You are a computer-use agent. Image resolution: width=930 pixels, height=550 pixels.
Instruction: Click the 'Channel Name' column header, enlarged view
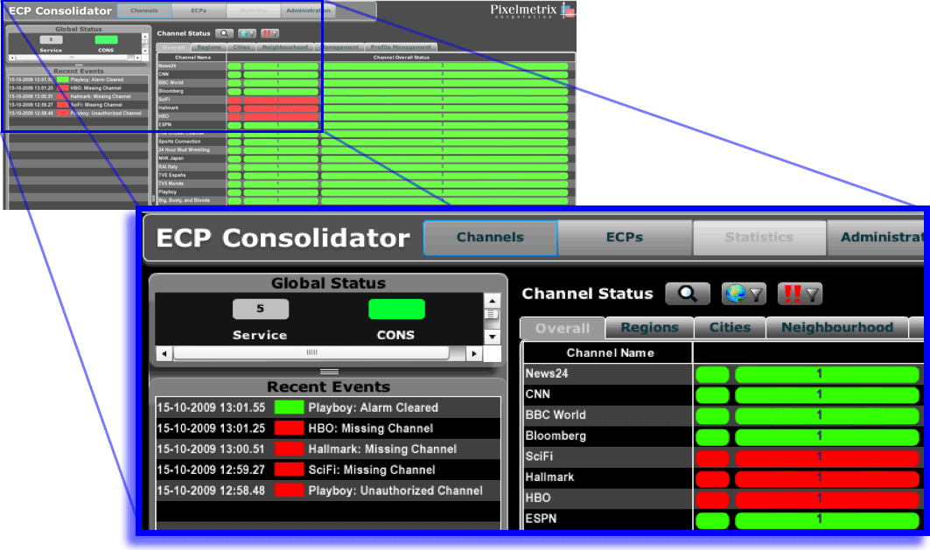(x=610, y=353)
